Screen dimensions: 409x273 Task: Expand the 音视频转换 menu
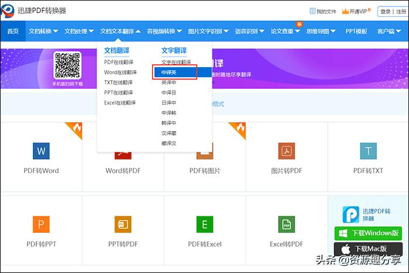[164, 32]
